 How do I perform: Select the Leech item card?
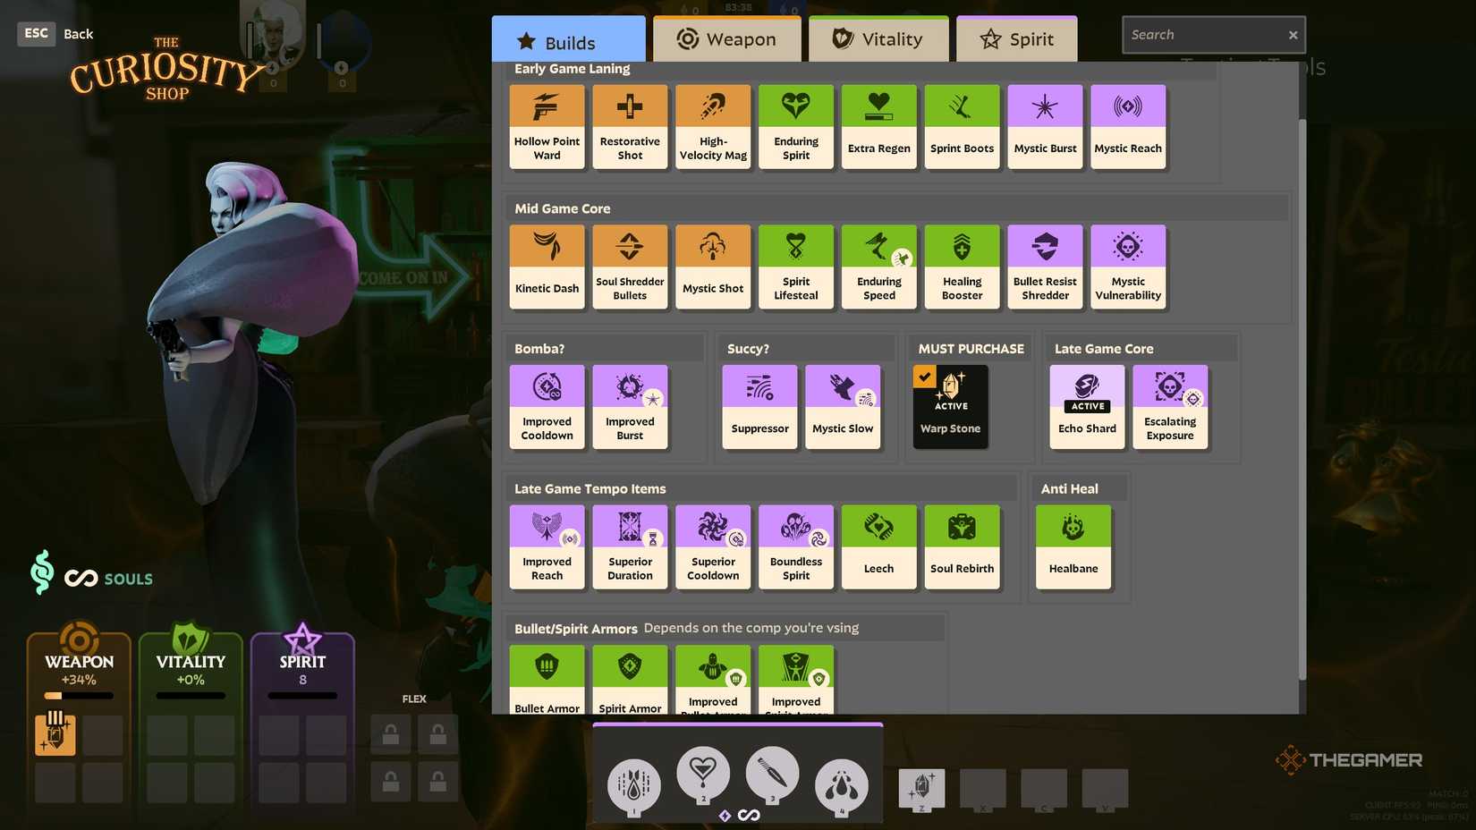click(878, 546)
